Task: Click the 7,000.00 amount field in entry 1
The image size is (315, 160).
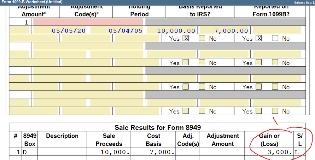Action: point(225,30)
